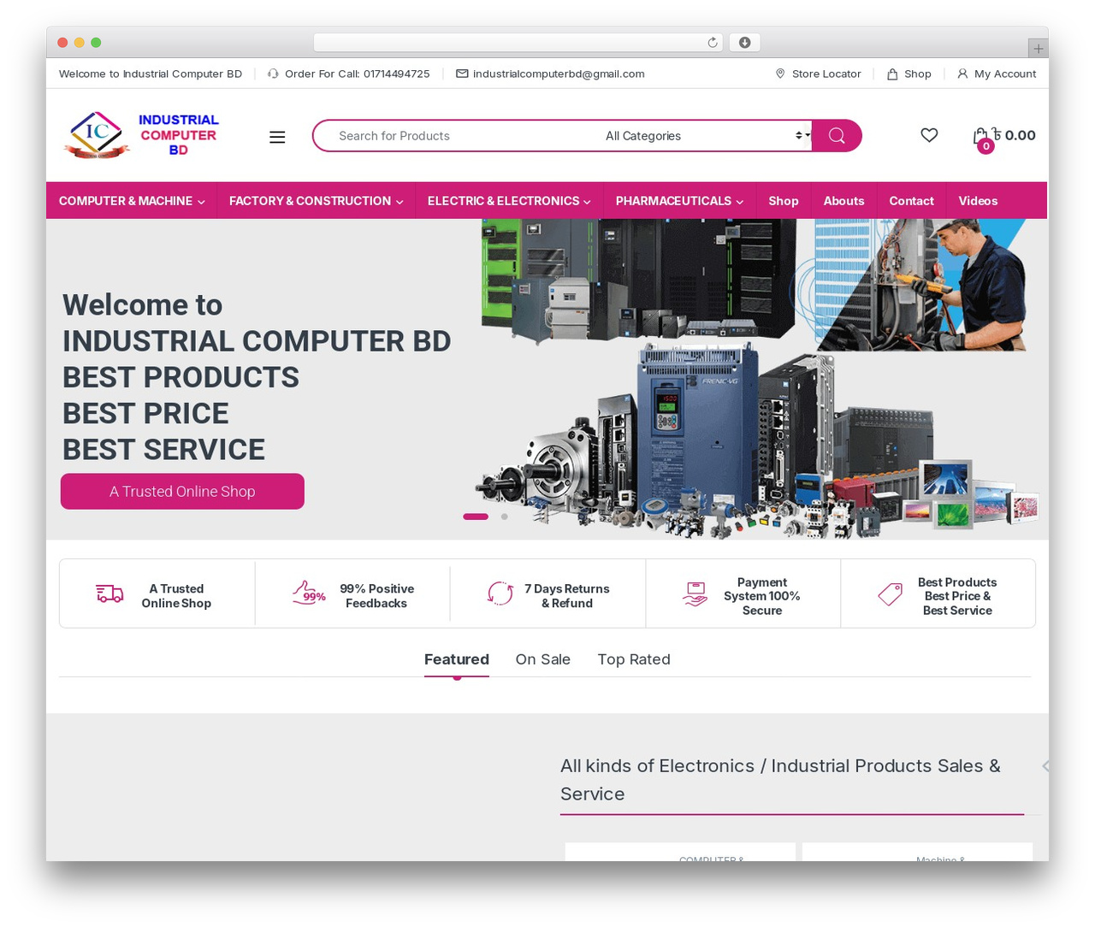Click the envelope email icon
The image size is (1095, 927).
point(462,74)
